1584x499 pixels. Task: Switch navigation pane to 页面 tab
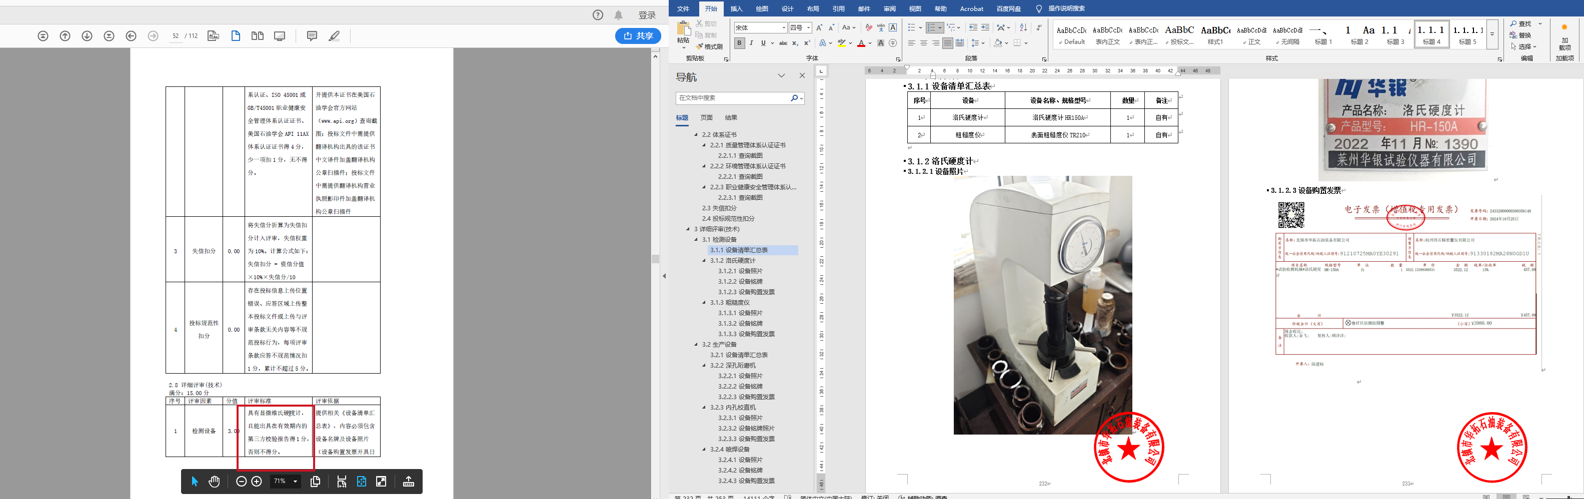point(707,118)
